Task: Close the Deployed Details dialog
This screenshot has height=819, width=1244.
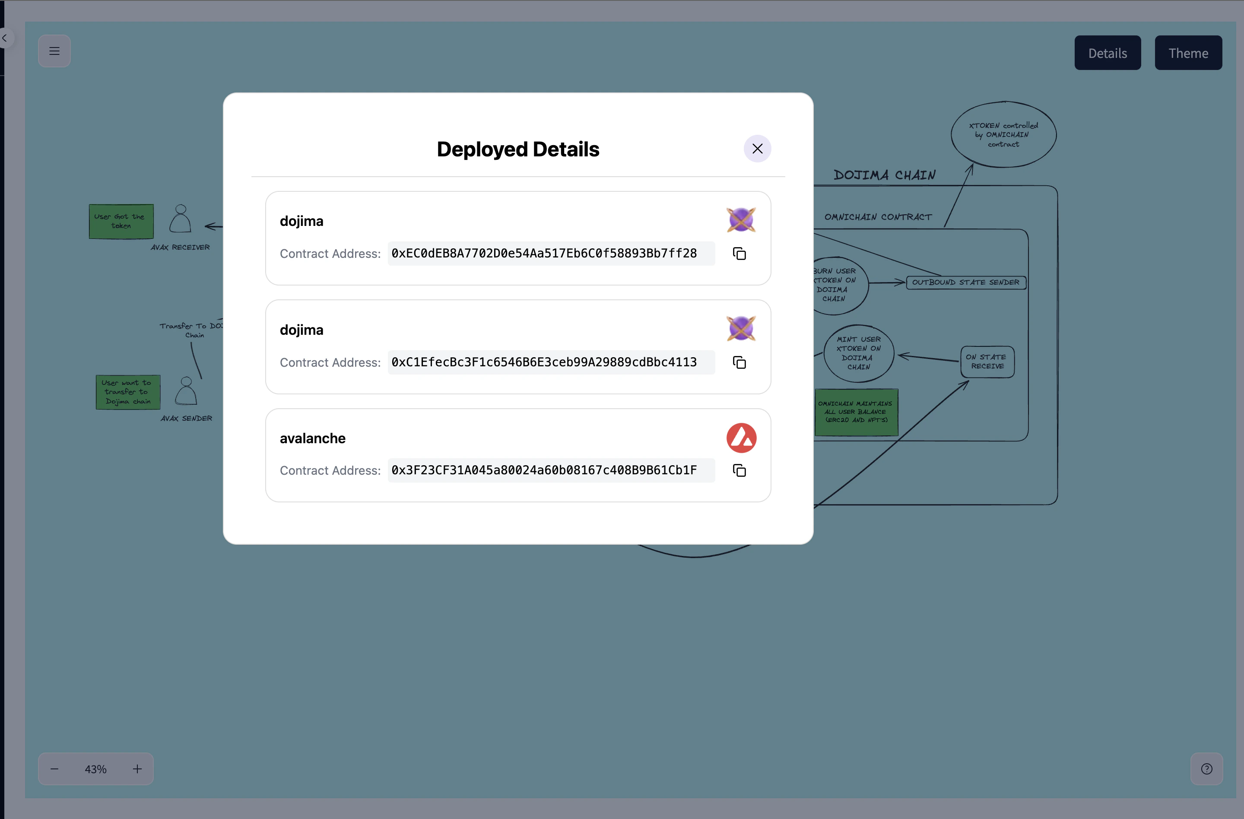Action: pyautogui.click(x=757, y=149)
